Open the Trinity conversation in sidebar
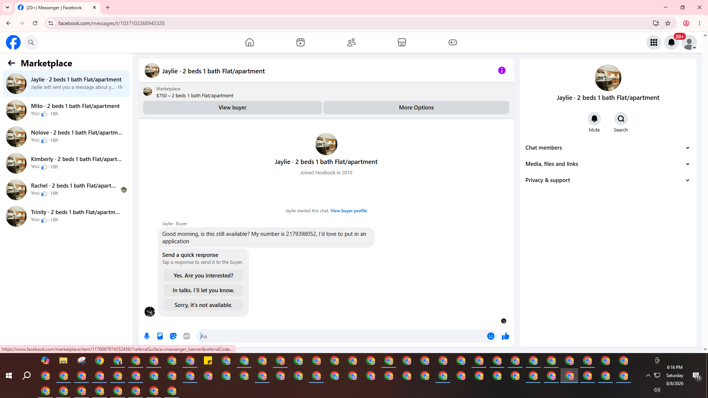The height and width of the screenshot is (398, 708). click(66, 216)
